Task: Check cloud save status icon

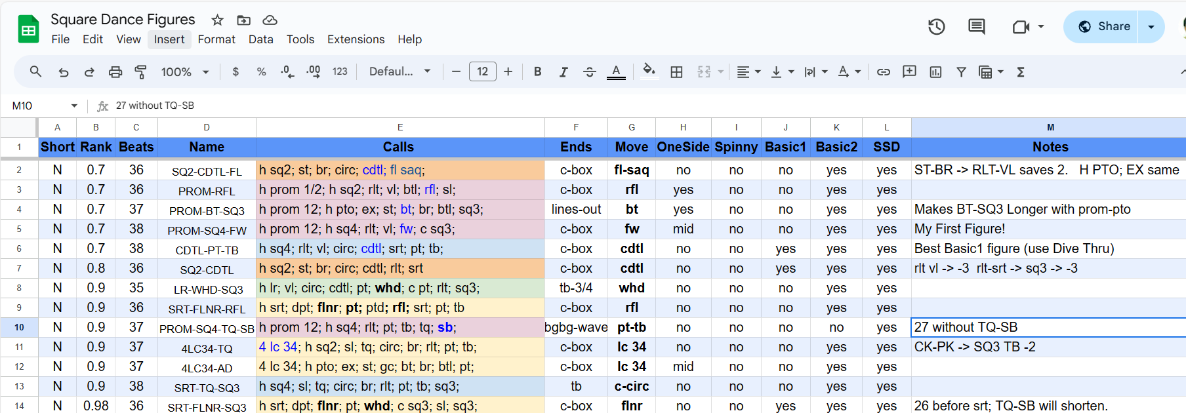Action: click(270, 20)
